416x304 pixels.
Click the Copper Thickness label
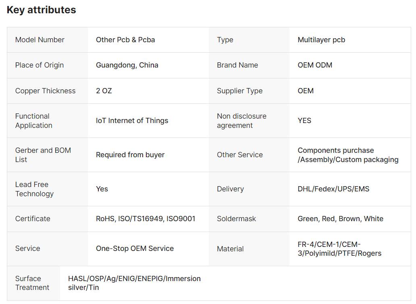tap(45, 91)
